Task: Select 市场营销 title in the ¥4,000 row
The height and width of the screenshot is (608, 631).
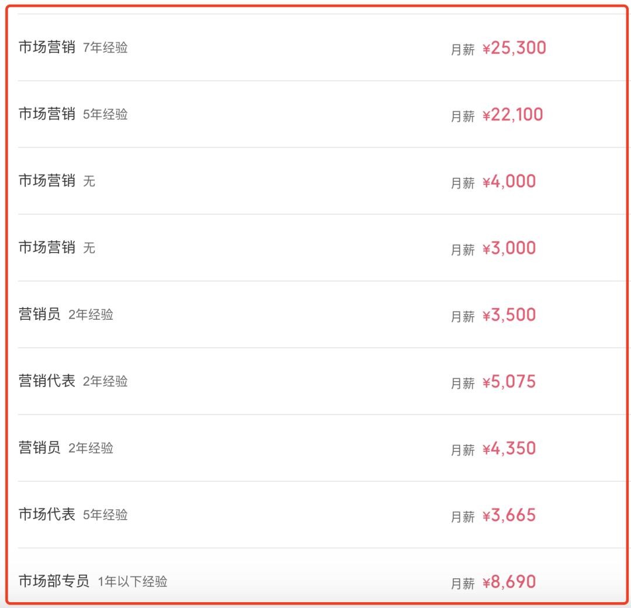Action: coord(47,181)
